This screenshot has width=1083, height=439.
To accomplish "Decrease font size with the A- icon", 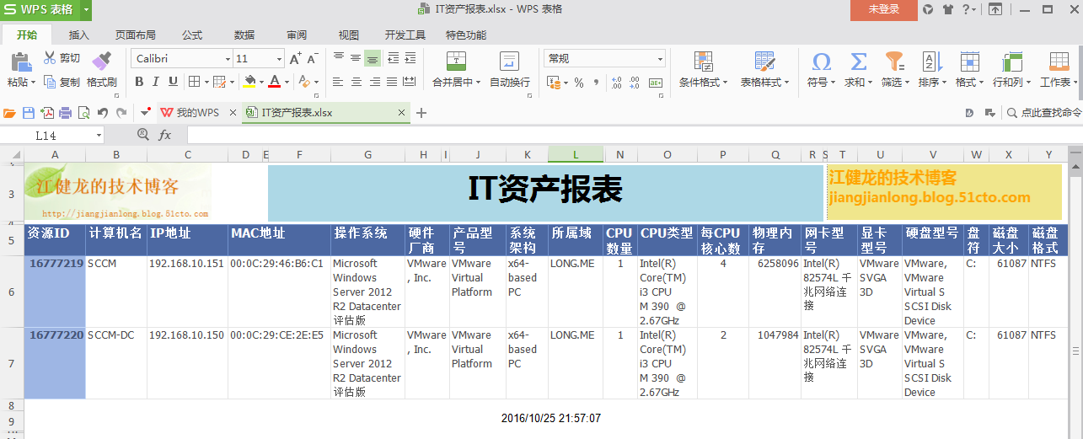I will pyautogui.click(x=312, y=58).
